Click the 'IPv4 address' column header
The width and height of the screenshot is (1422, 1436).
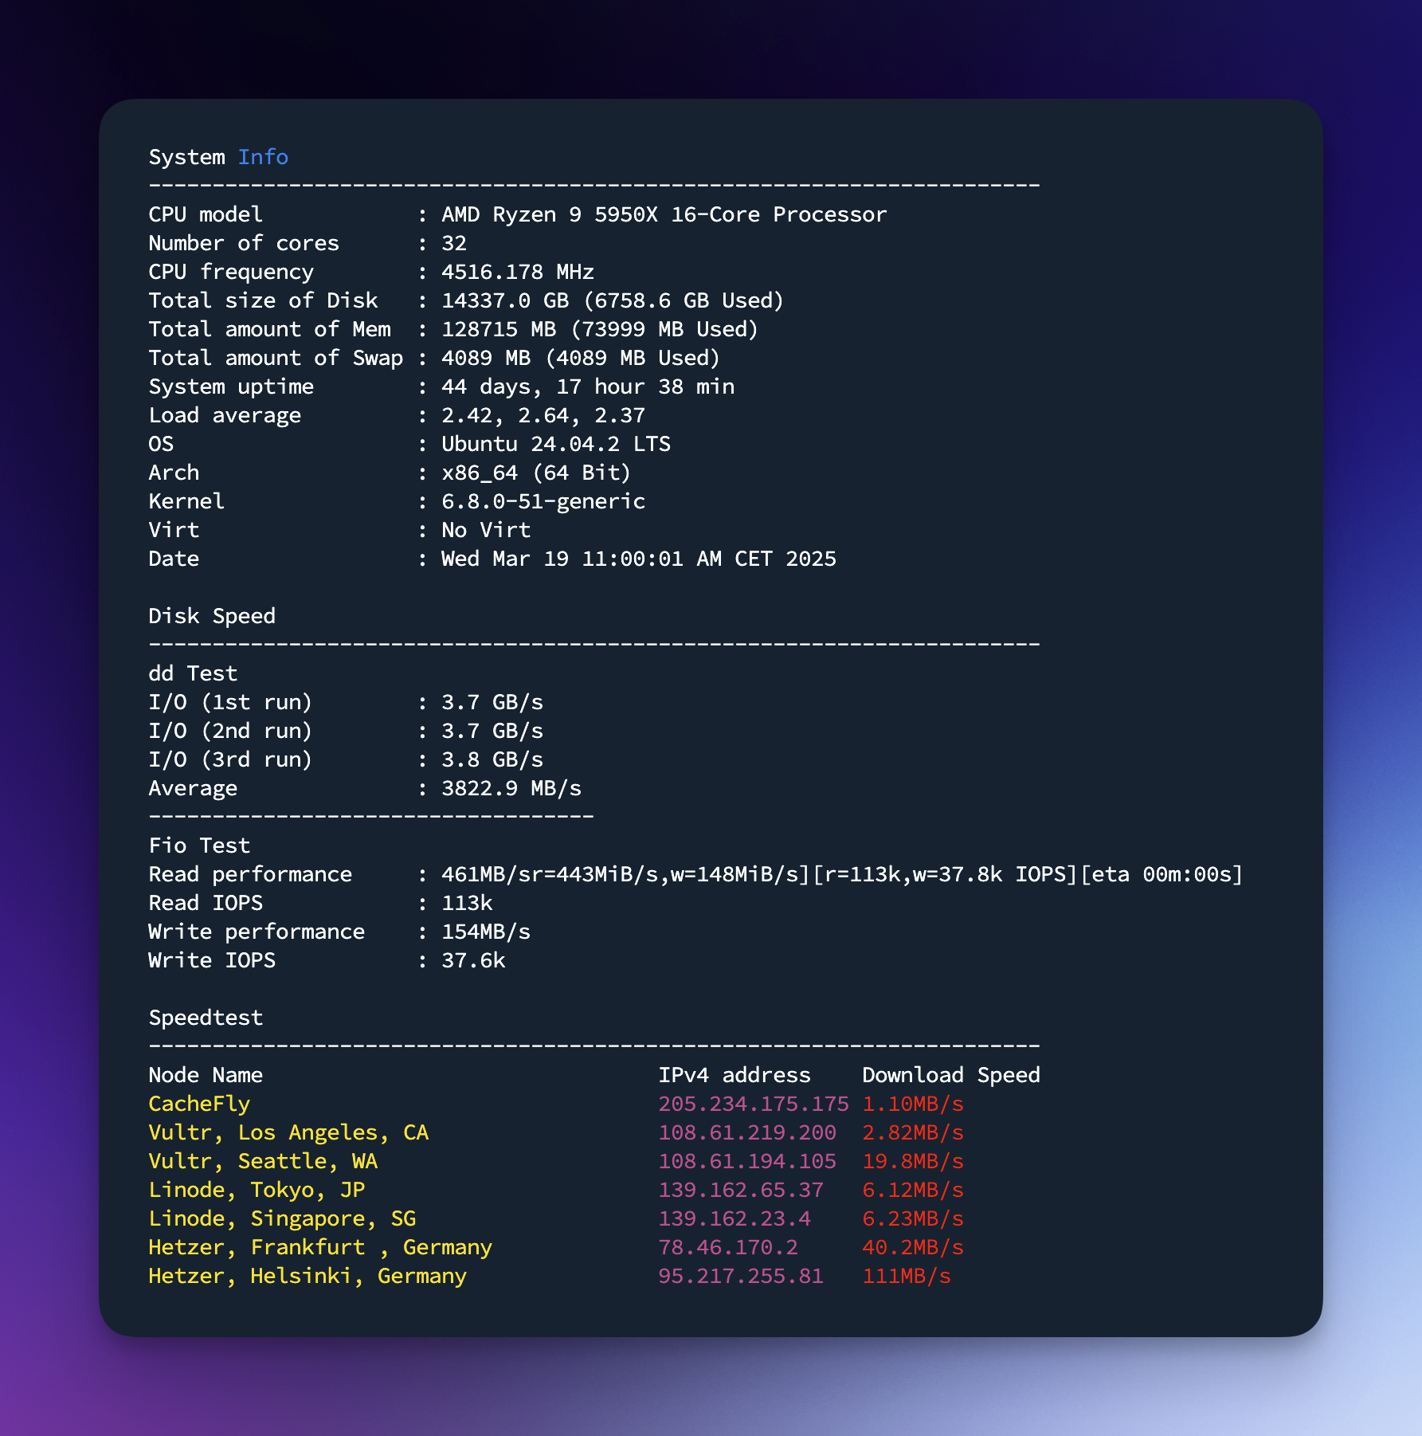pyautogui.click(x=735, y=1075)
